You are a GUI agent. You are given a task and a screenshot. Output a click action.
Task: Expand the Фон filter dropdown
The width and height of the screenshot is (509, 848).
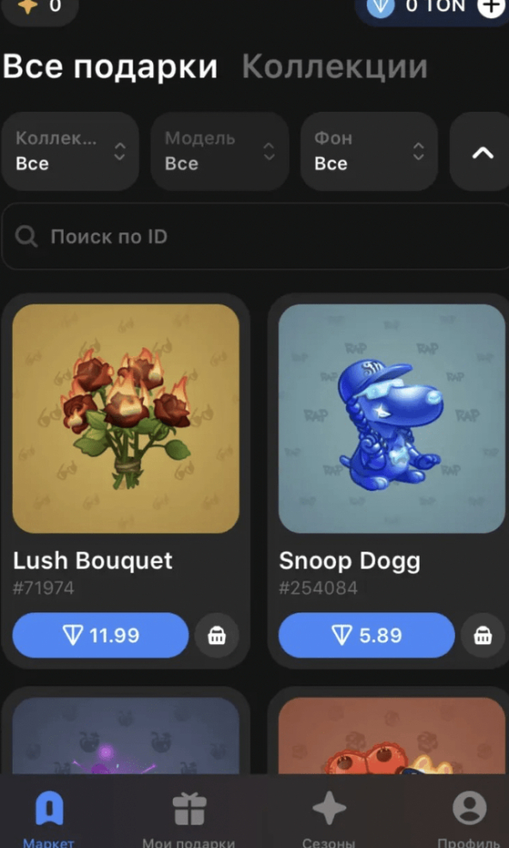pyautogui.click(x=369, y=151)
